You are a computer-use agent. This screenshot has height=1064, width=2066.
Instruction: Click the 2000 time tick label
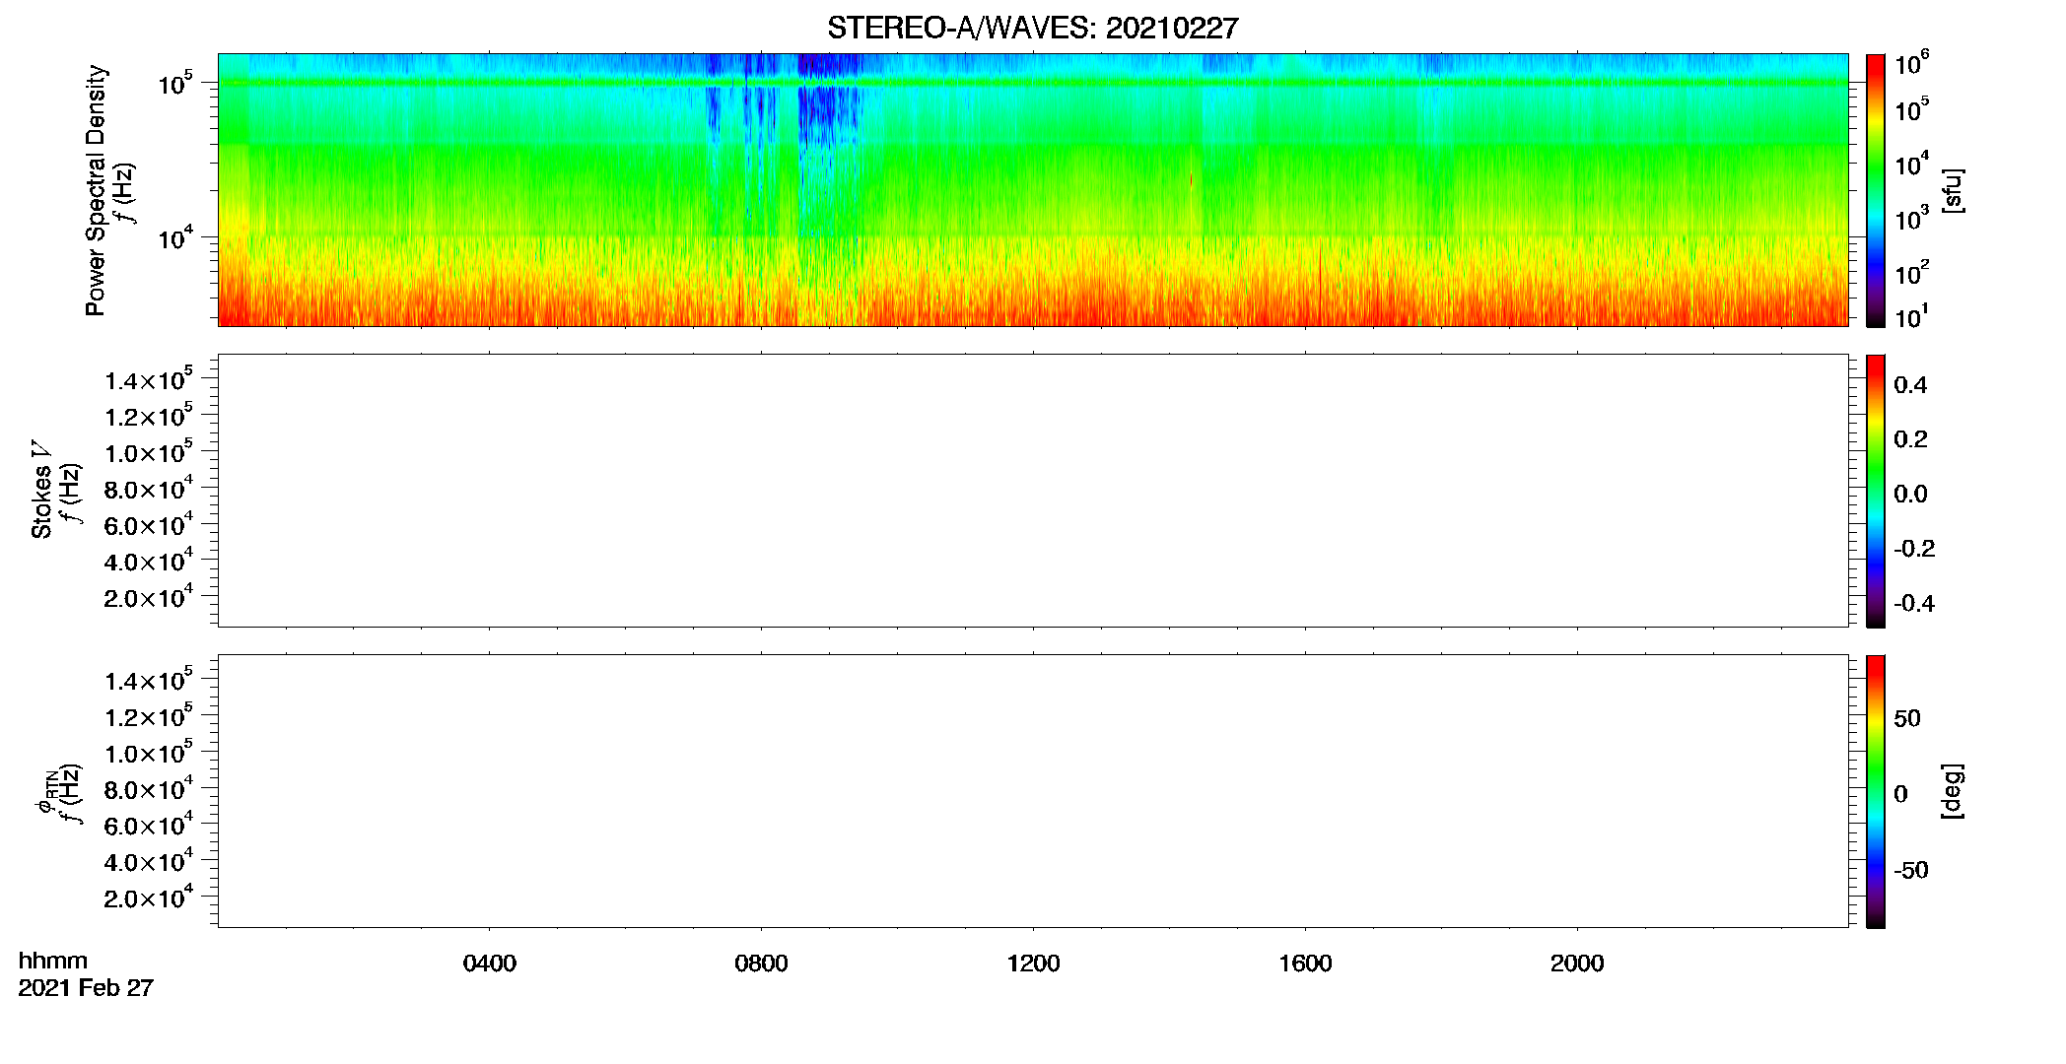[x=1577, y=964]
